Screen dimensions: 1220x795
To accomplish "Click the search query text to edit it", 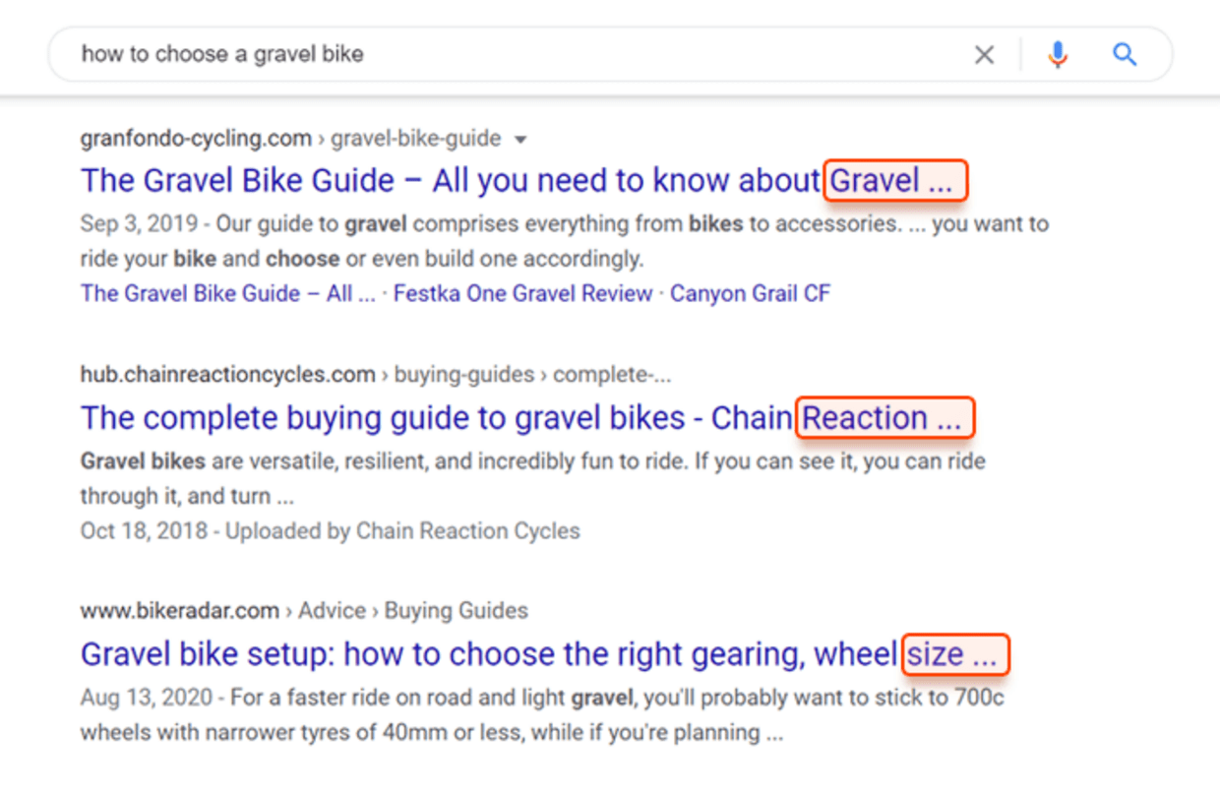I will coord(221,55).
